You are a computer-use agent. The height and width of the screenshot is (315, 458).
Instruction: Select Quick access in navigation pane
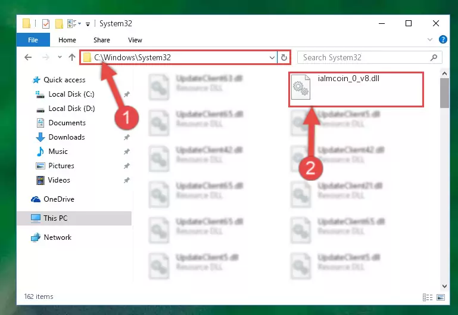tap(64, 80)
